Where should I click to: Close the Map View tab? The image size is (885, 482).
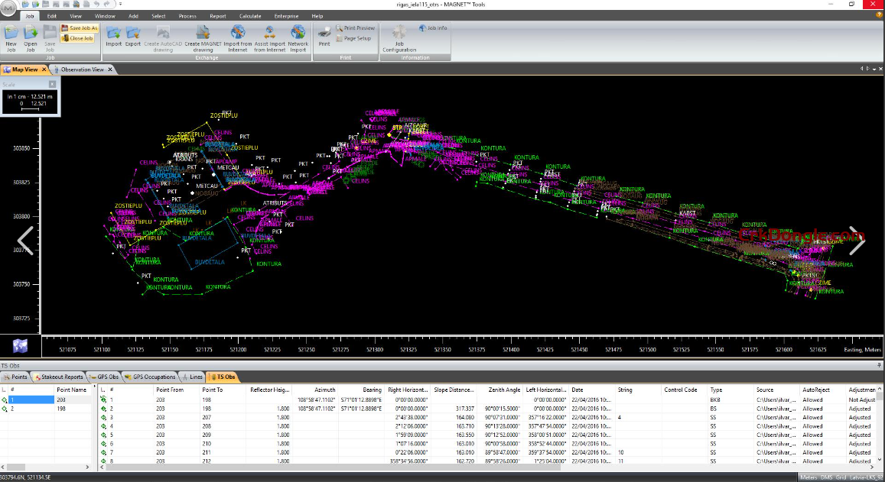tap(44, 70)
